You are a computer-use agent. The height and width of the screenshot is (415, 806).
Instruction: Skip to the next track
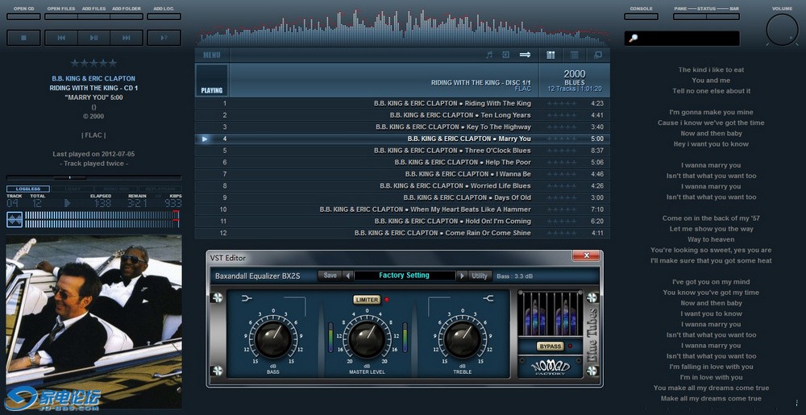pyautogui.click(x=127, y=38)
